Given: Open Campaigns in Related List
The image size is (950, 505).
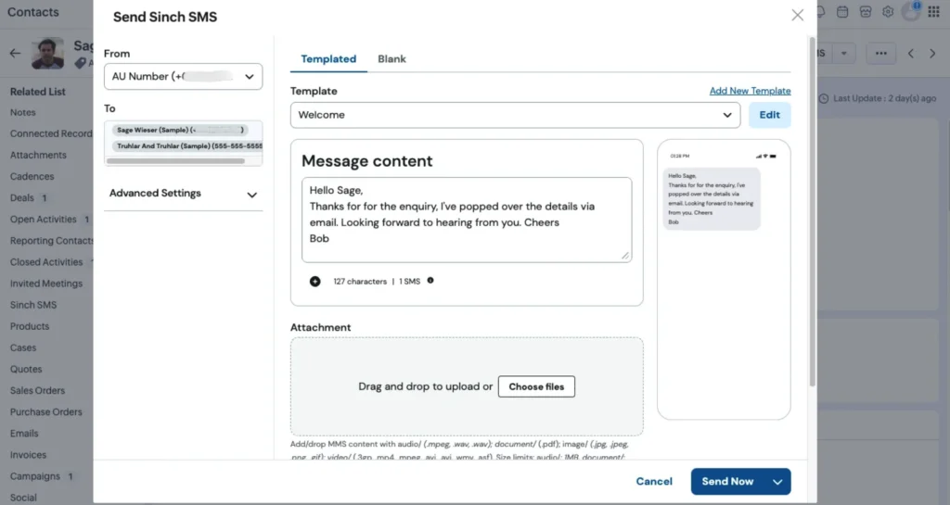Looking at the screenshot, I should click(35, 476).
